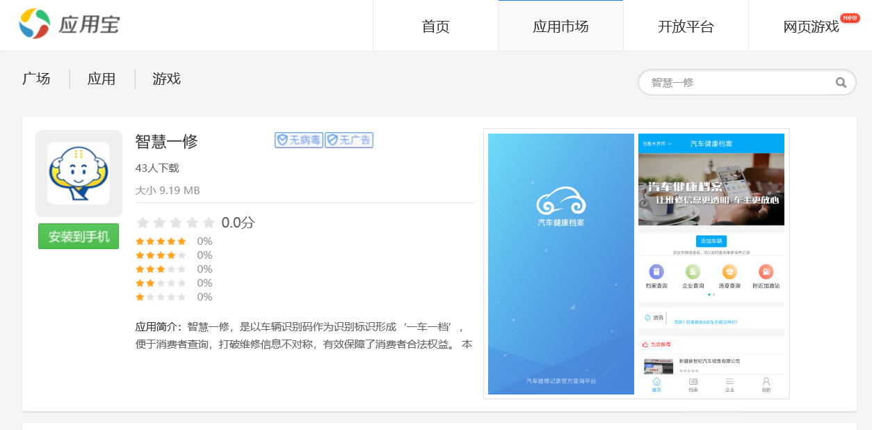Open the 乌鲁木齐市 city dropdown in screenshot
This screenshot has height=430, width=872.
coord(657,144)
